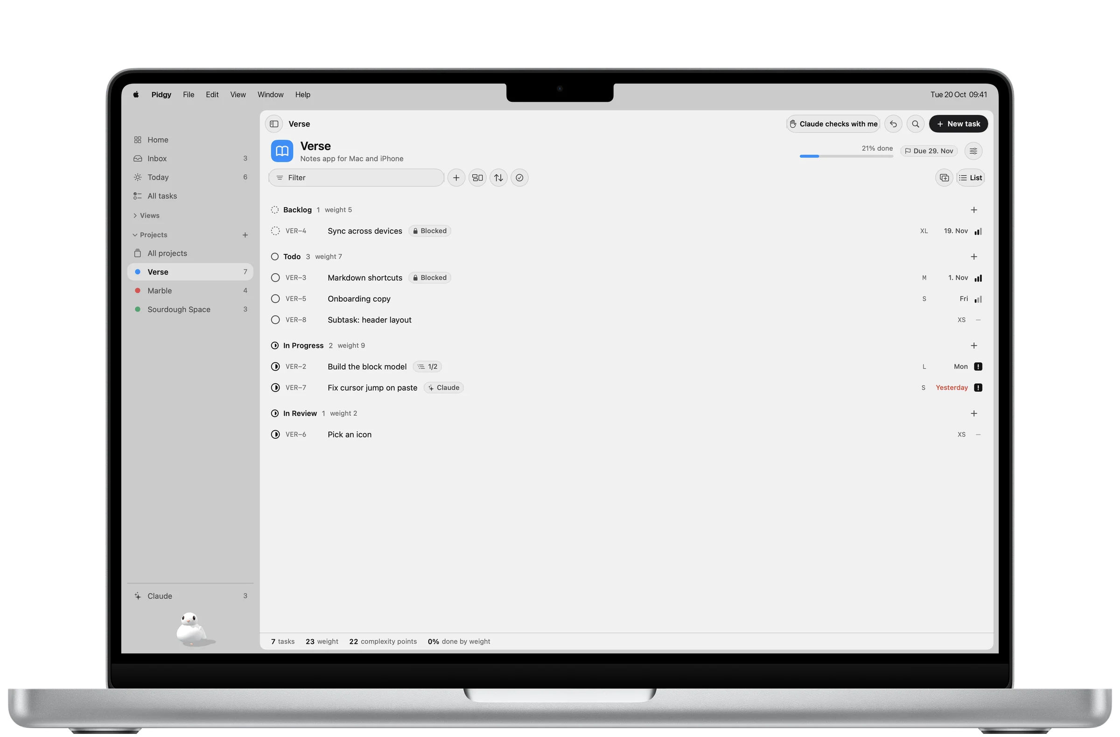Open the Window menu

click(x=271, y=95)
